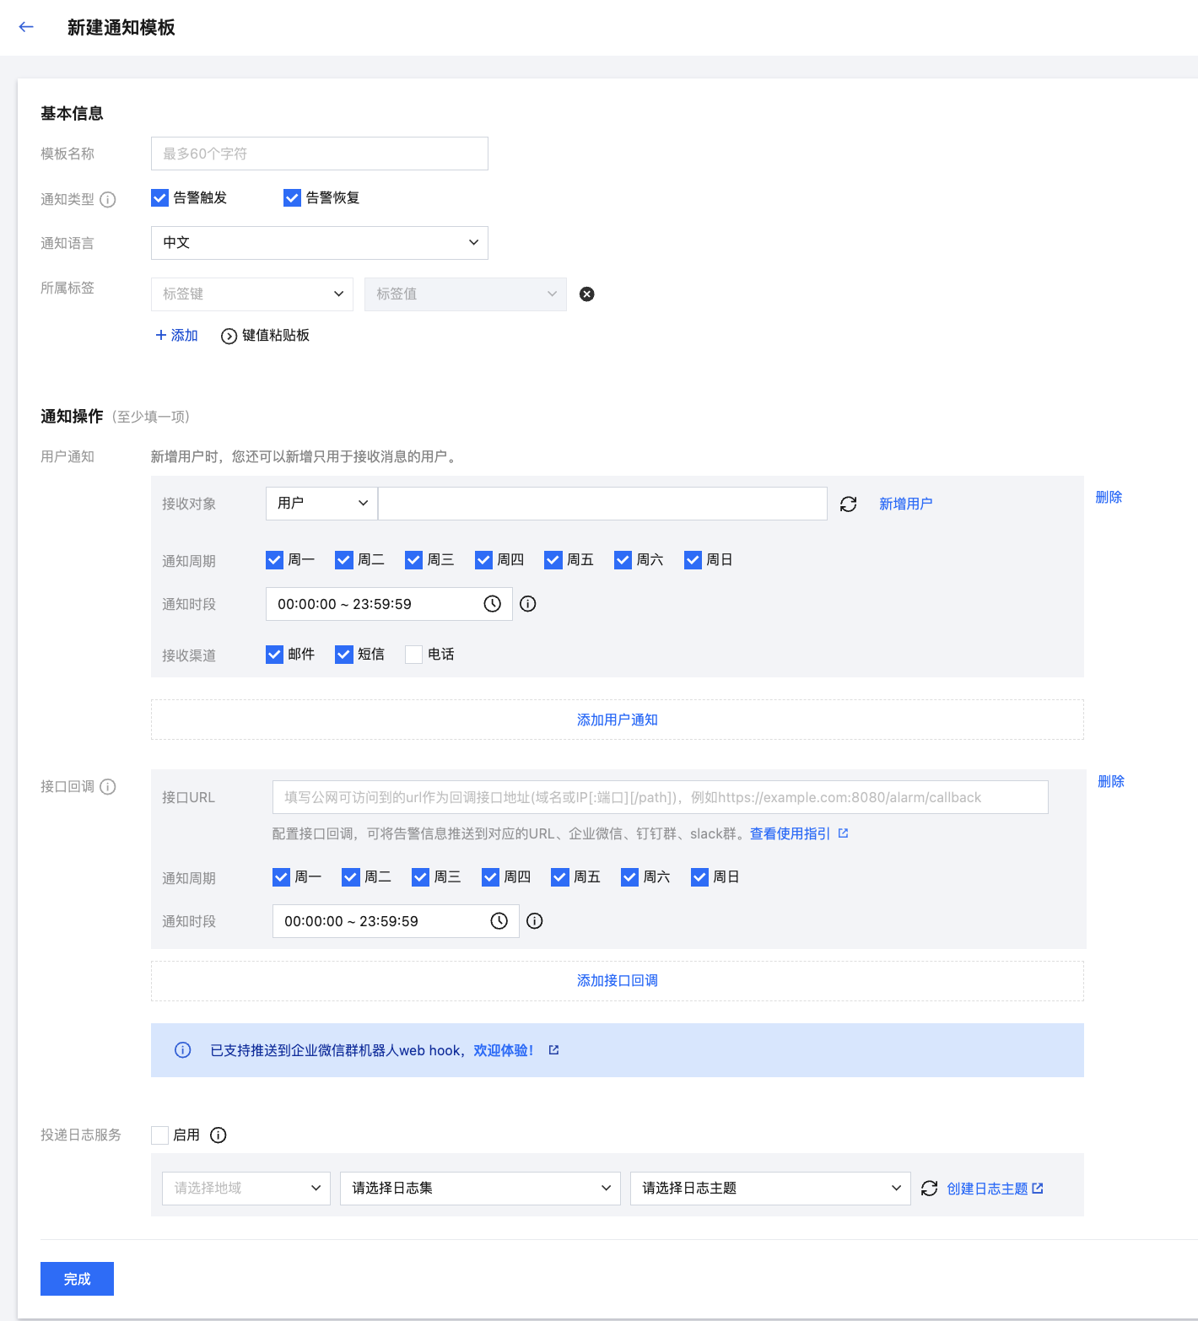1198x1321 pixels.
Task: Click the 新增用户 link
Action: 906,504
